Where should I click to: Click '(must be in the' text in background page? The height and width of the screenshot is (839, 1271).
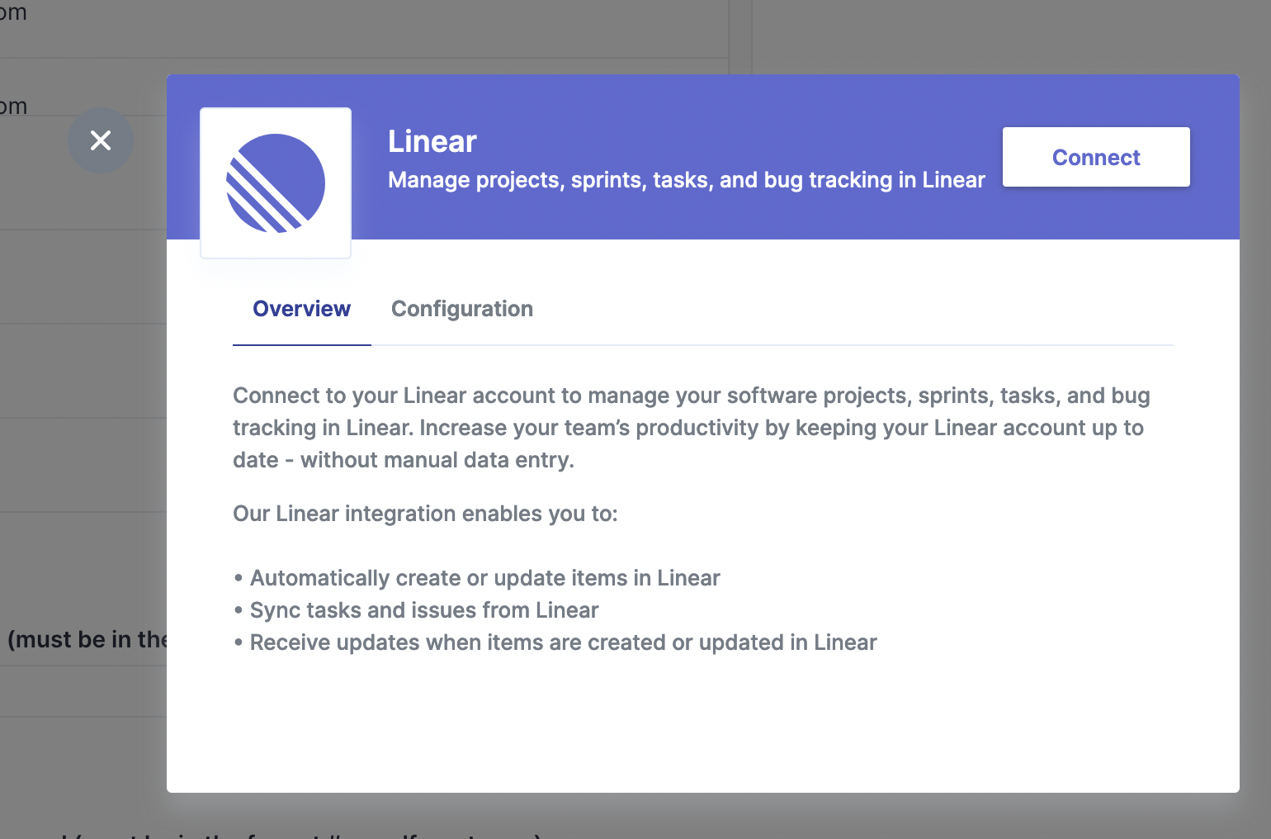click(87, 640)
